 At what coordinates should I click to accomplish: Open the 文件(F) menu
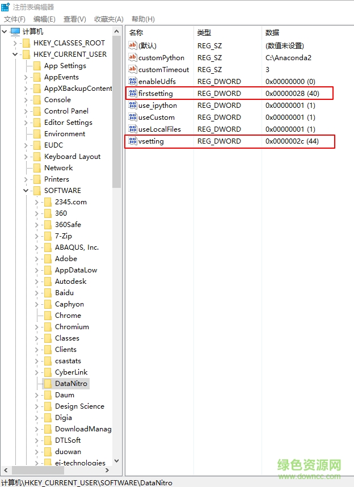[15, 19]
